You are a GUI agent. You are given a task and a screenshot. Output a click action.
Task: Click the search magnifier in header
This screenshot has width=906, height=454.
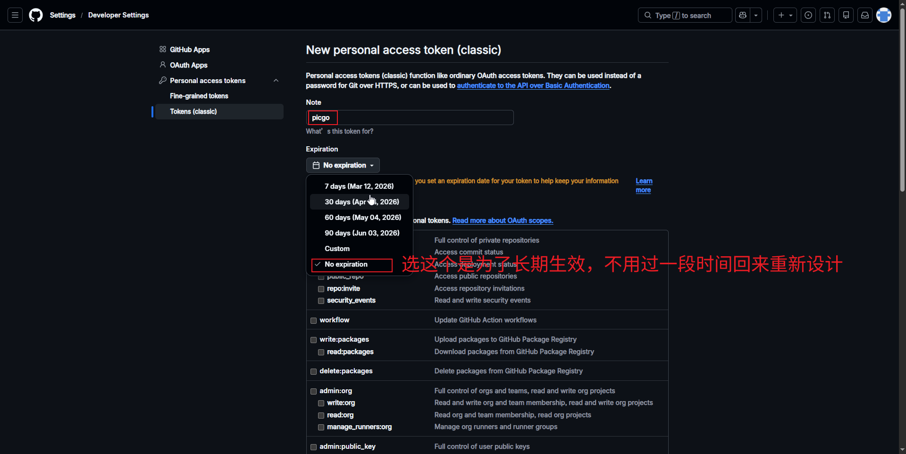click(x=648, y=15)
